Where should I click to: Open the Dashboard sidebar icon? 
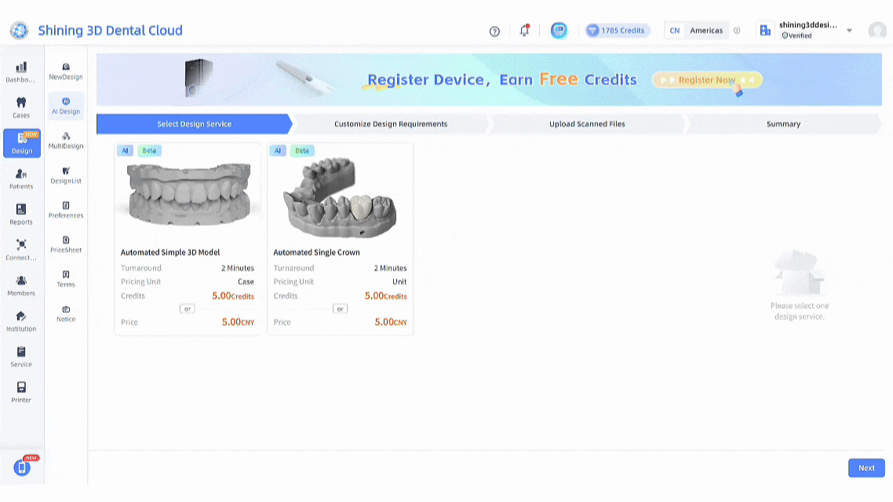21,71
